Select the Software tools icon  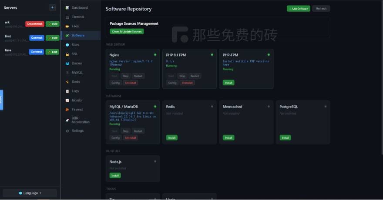point(67,36)
